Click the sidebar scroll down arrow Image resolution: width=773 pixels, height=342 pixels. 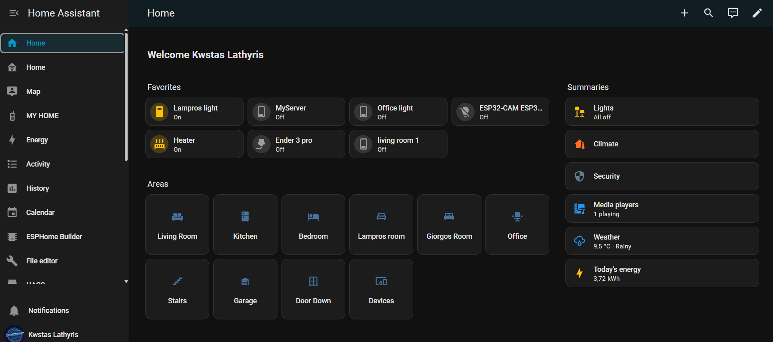126,282
